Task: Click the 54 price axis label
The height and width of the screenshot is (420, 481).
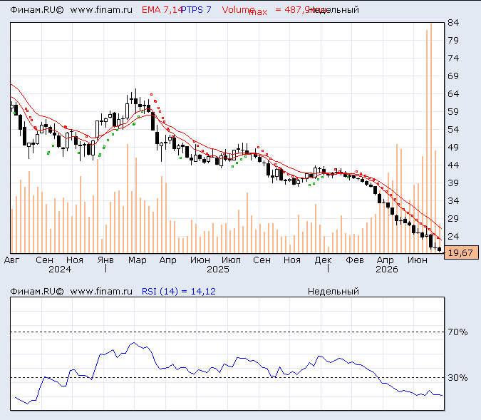Action: tap(453, 129)
